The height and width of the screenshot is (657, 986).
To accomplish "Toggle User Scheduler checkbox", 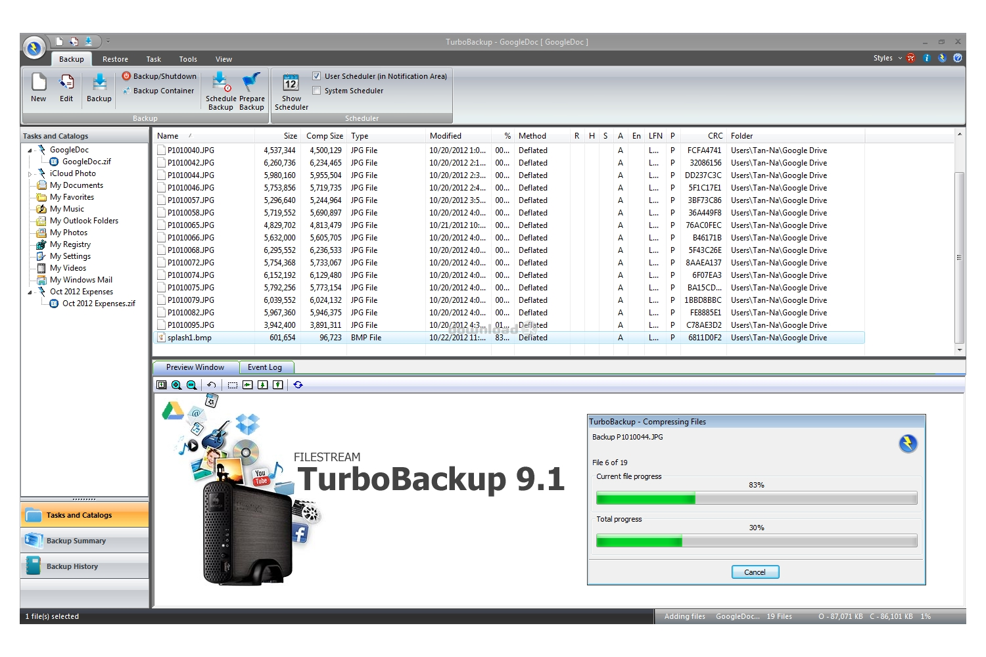I will (x=316, y=76).
